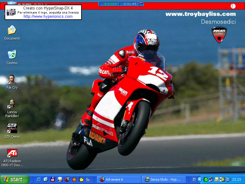The image size is (245, 184).
Task: Click the floppy disk Quick Launch icon
Action: [53, 179]
